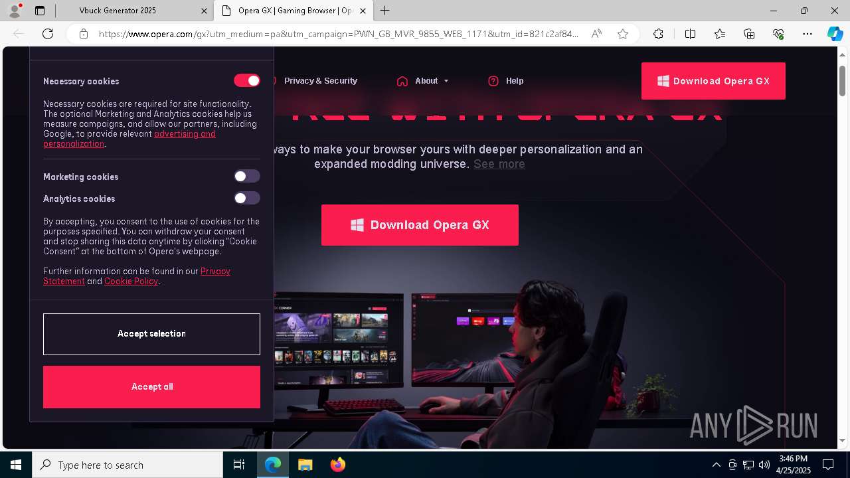Image resolution: width=850 pixels, height=478 pixels.
Task: Click the Help question mark icon
Action: [x=493, y=81]
